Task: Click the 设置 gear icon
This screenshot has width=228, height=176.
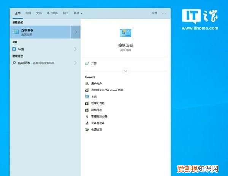Action: pyautogui.click(x=14, y=49)
